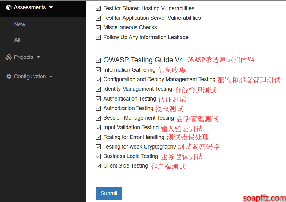Open the Projects sidebar menu

(23, 57)
